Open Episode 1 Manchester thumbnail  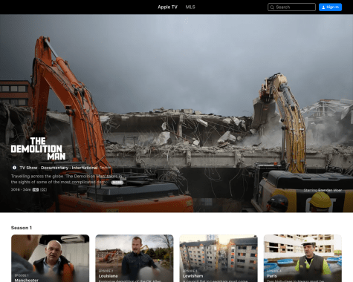[51, 258]
